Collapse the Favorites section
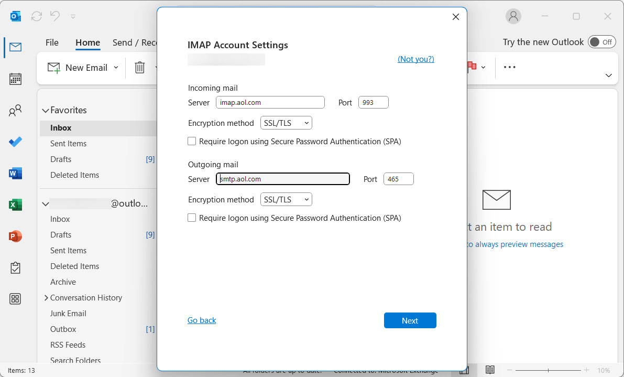 [46, 110]
